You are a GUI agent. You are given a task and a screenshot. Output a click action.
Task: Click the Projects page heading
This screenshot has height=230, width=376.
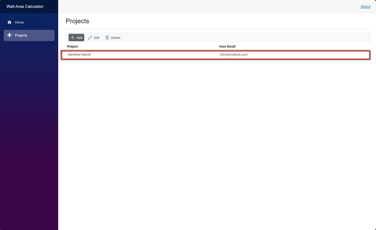click(77, 21)
